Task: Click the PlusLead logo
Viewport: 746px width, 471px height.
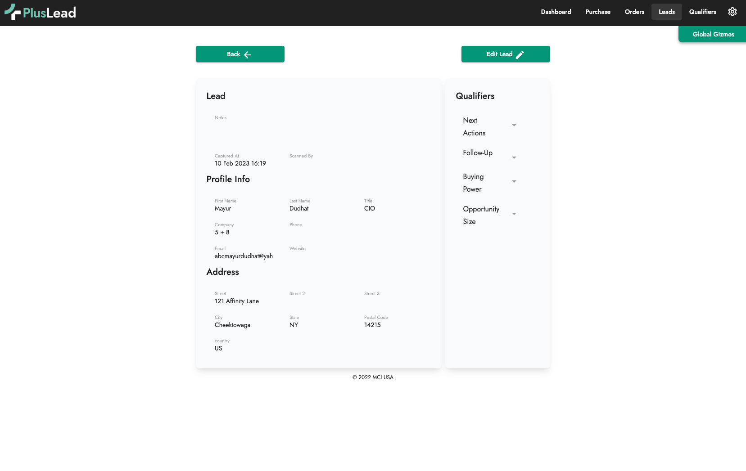Action: [x=41, y=12]
